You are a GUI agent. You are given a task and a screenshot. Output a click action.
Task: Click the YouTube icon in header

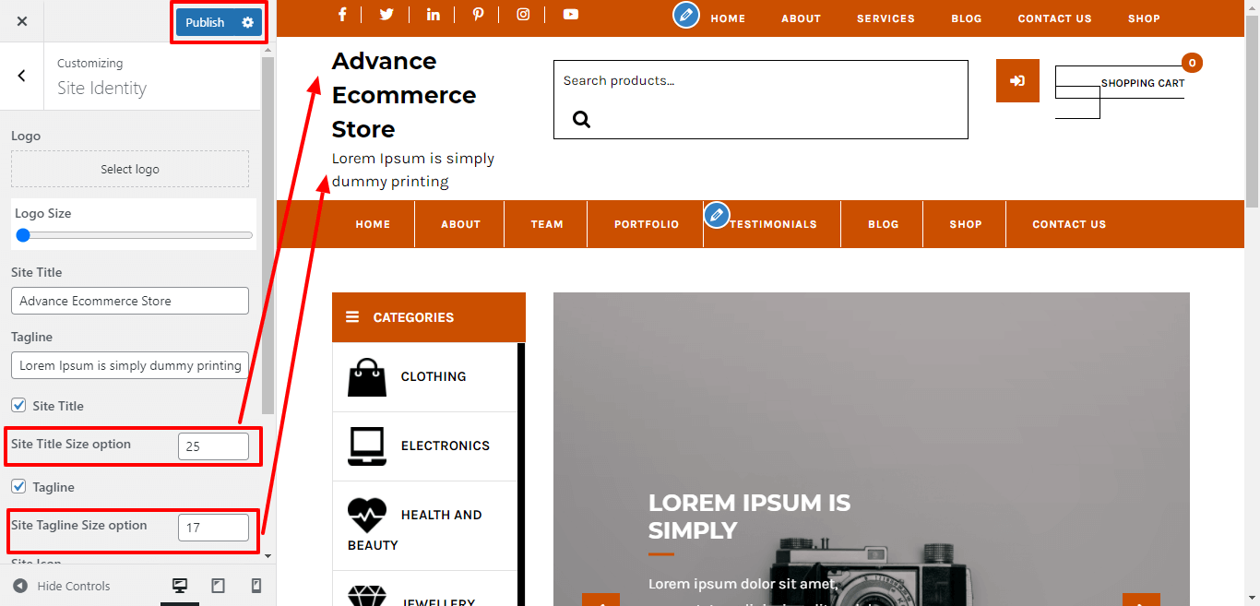(571, 14)
